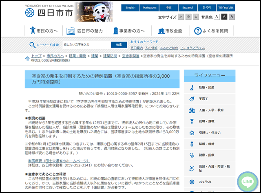This screenshot has width=261, height=193.
Task: Open recommended keyword ふるさと納税
Action: click(x=169, y=48)
